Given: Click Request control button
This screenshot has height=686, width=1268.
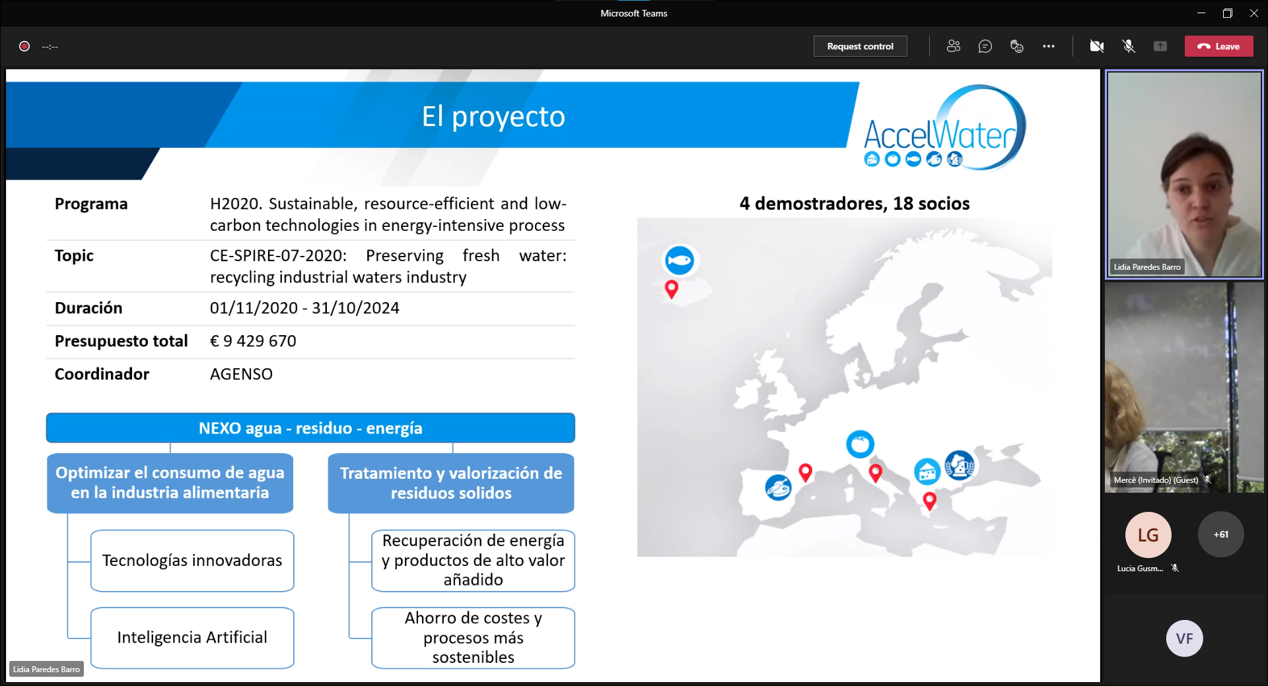Looking at the screenshot, I should (860, 46).
